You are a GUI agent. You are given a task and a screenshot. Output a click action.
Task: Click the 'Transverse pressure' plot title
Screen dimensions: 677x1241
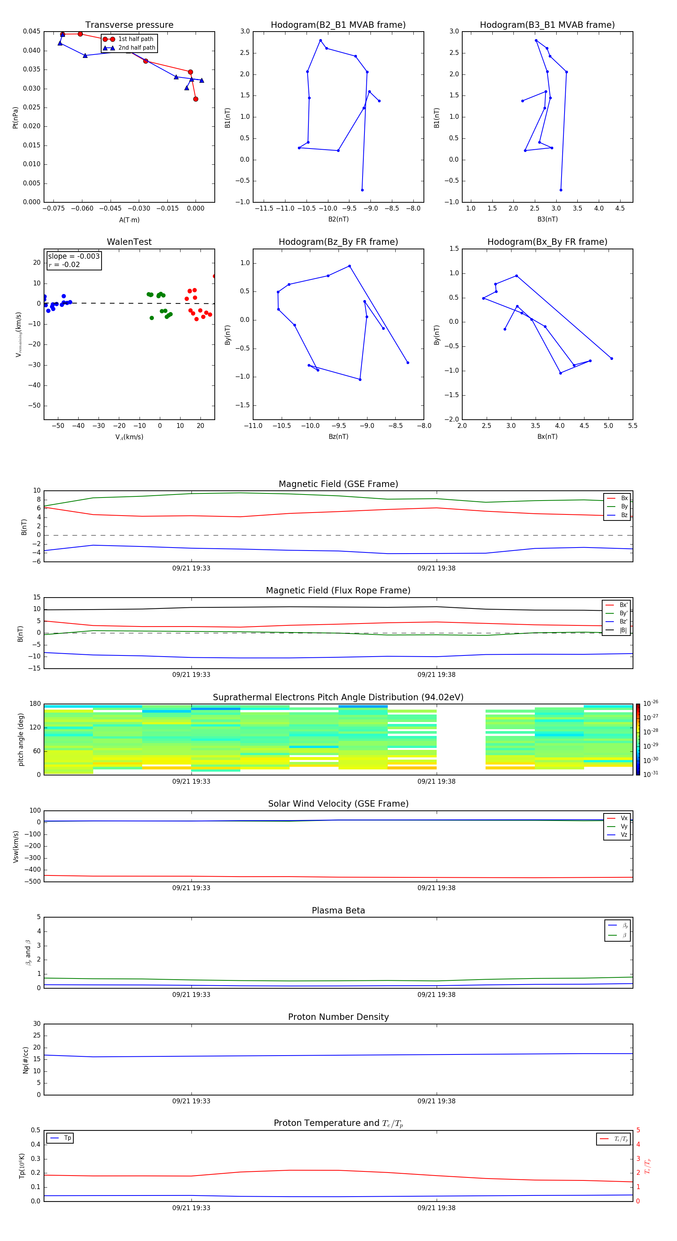(x=129, y=25)
